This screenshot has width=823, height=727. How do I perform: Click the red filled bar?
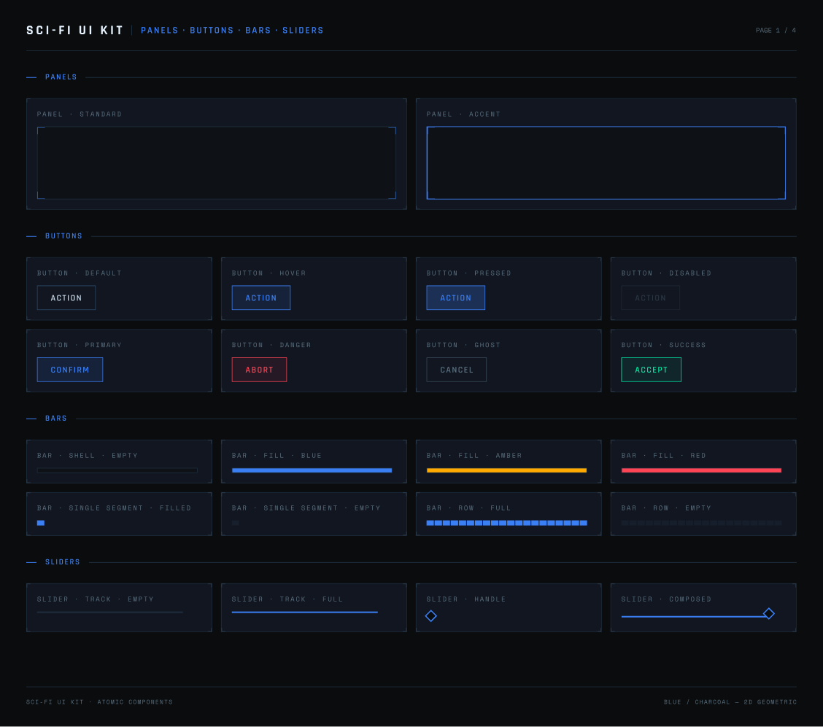701,470
